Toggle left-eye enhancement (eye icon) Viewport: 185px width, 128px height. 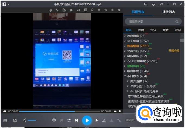click(x=54, y=120)
